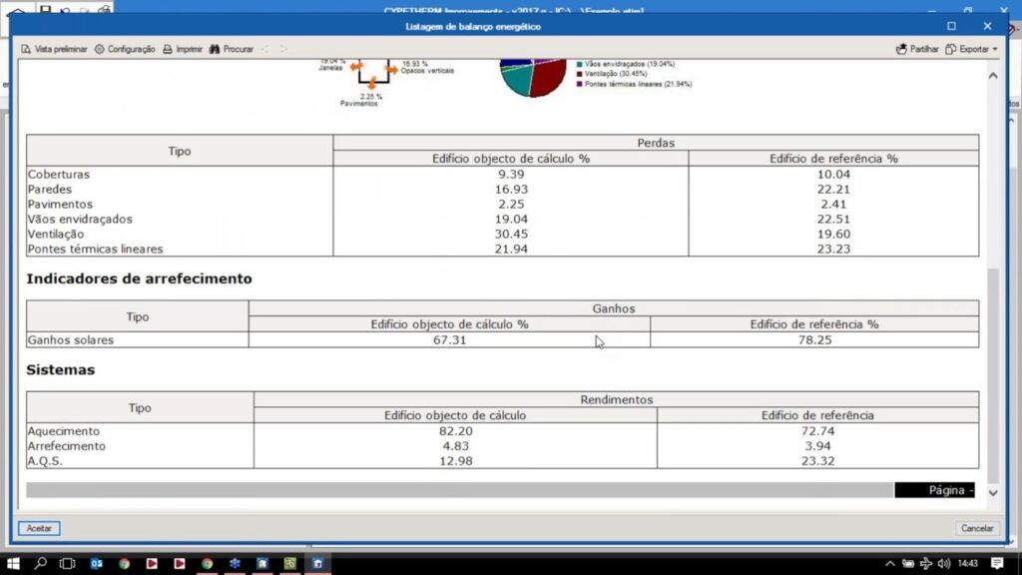1022x575 pixels.
Task: Click the system clock showing 14:43
Action: (967, 564)
